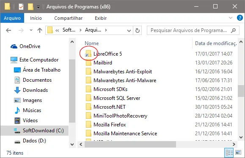The height and width of the screenshot is (158, 245).
Task: Select the MiniToolPhotoRecovery folder icon
Action: (88, 116)
